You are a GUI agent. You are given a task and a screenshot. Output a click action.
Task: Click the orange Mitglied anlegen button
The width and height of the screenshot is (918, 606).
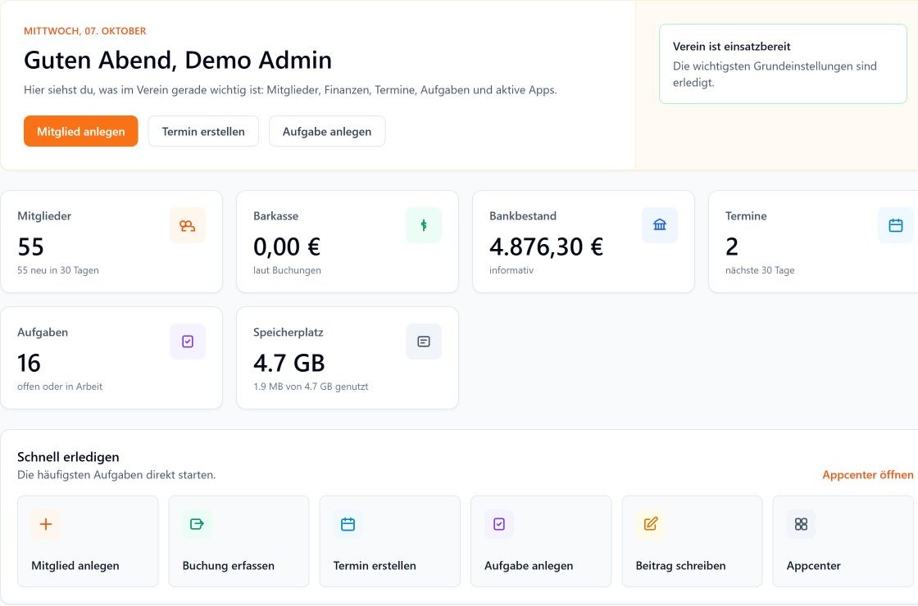pyautogui.click(x=81, y=131)
